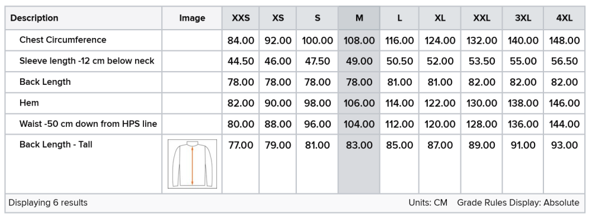Viewport: 592px width, 223px height.
Task: Select Sleeve length M value 49.00
Action: click(359, 61)
